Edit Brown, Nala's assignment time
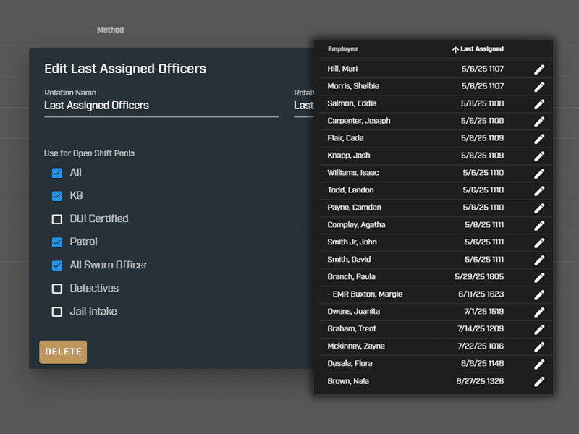The width and height of the screenshot is (579, 434). point(539,382)
